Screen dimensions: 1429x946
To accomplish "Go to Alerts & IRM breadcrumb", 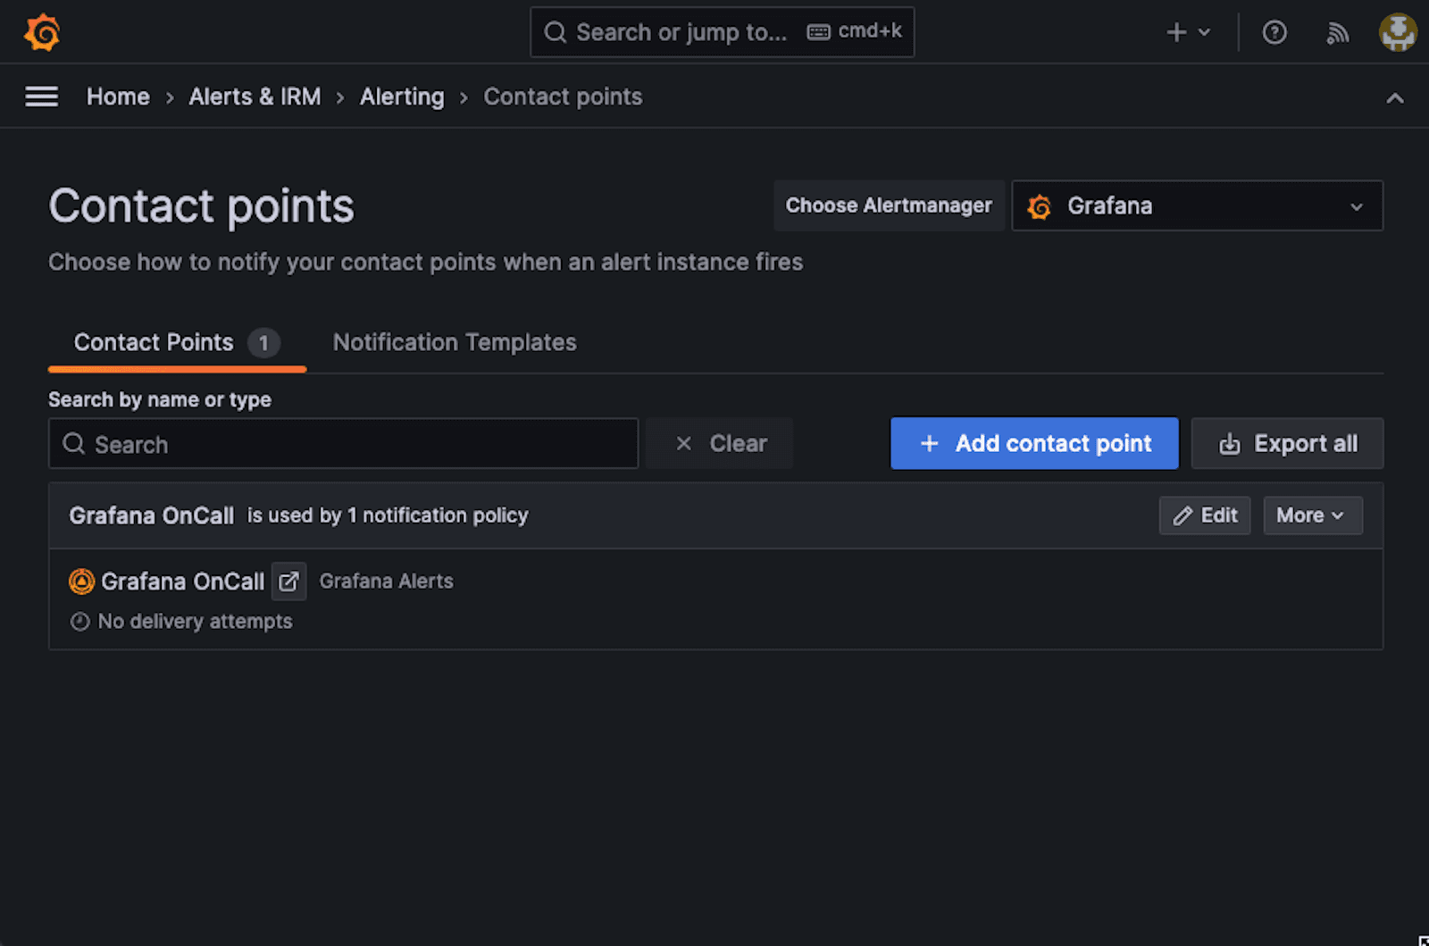I will pos(255,96).
